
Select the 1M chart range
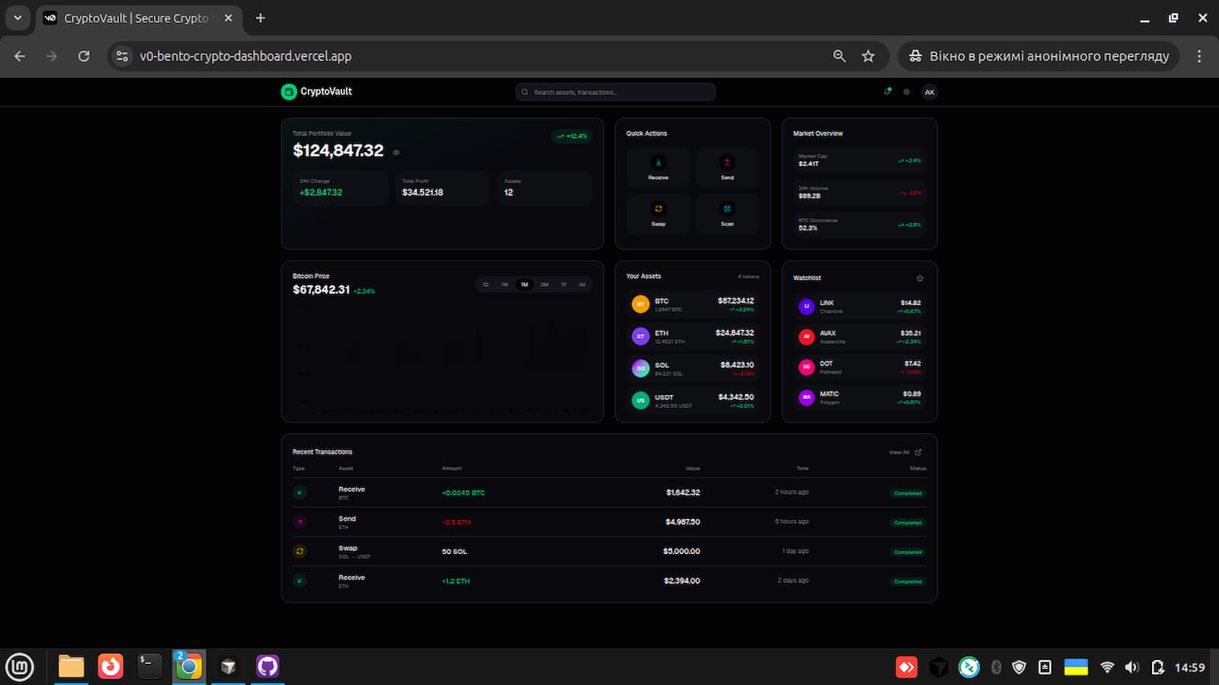click(524, 285)
